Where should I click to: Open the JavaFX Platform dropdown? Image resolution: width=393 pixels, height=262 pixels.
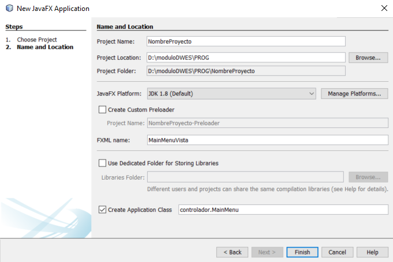click(x=231, y=94)
